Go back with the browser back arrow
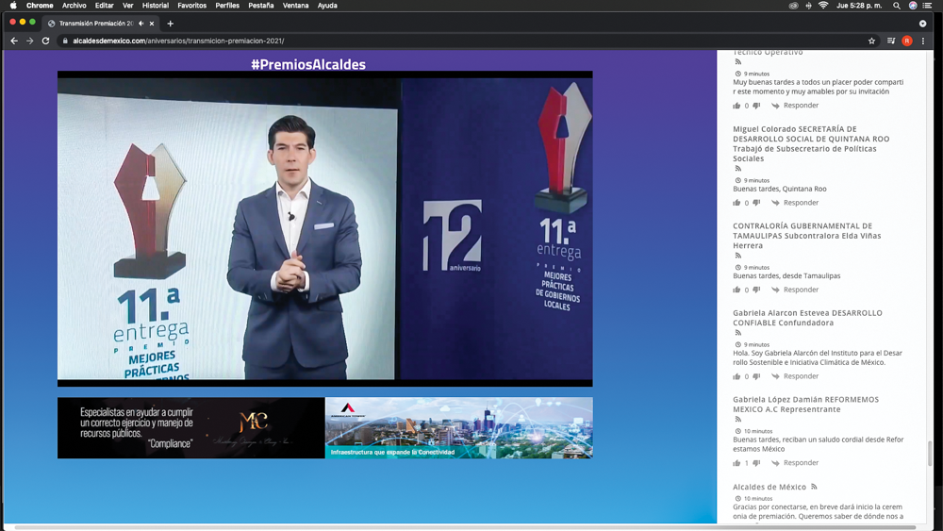Screen dimensions: 943x531 pos(14,41)
